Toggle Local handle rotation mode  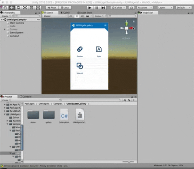tap(65, 8)
